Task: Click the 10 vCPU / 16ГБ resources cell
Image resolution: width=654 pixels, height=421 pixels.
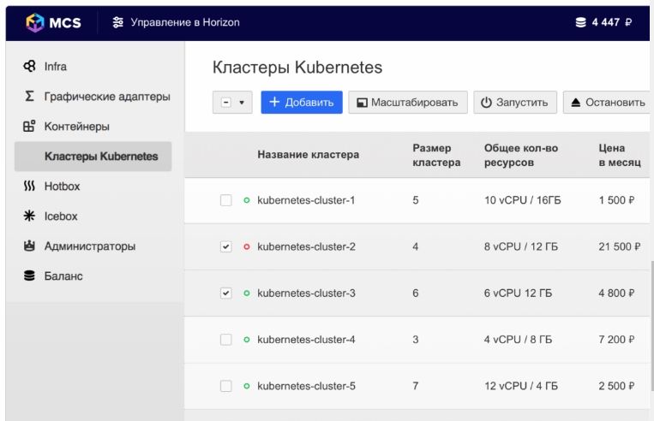Action: tap(523, 200)
